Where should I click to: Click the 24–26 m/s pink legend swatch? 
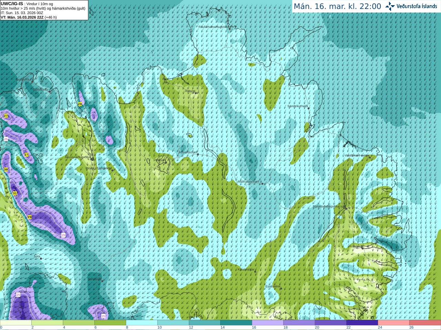click(394, 323)
